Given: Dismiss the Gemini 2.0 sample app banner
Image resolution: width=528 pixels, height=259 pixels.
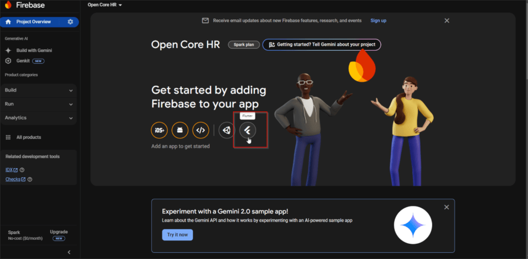Looking at the screenshot, I should click(446, 207).
